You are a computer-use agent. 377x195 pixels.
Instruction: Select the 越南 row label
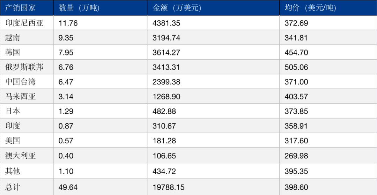pos(13,38)
